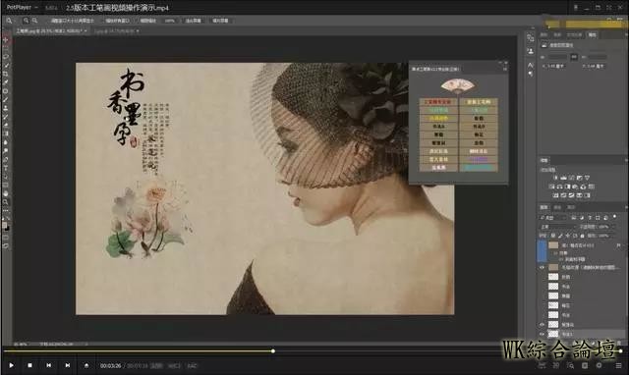Open the PotPlayer main menu dropdown
The width and height of the screenshot is (629, 375).
click(22, 7)
